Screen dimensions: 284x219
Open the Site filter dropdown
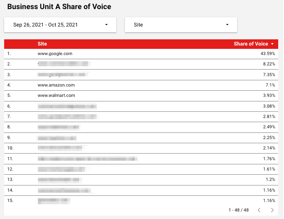tap(181, 25)
